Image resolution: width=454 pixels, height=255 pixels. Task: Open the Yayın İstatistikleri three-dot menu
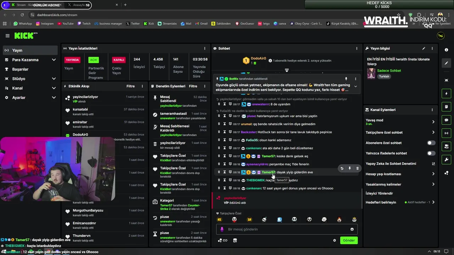(205, 48)
